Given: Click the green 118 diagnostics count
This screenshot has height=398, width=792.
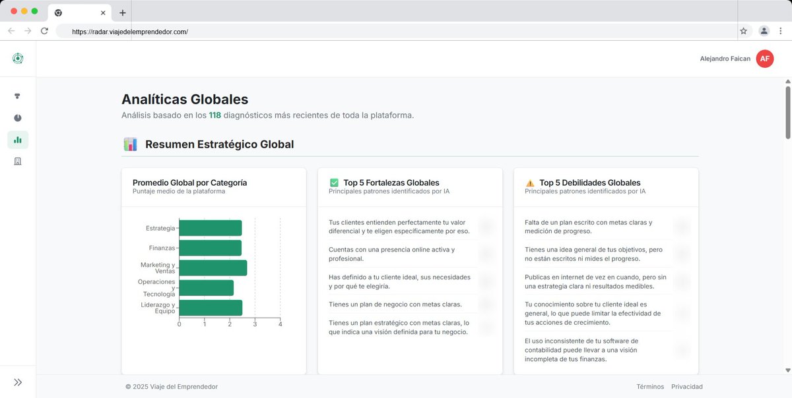Looking at the screenshot, I should click(x=215, y=115).
